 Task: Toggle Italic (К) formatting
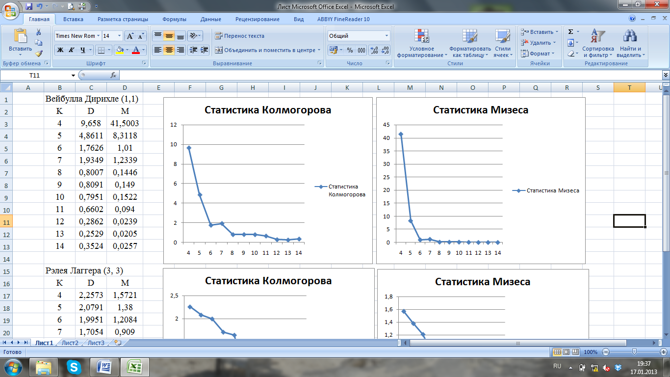[x=72, y=50]
